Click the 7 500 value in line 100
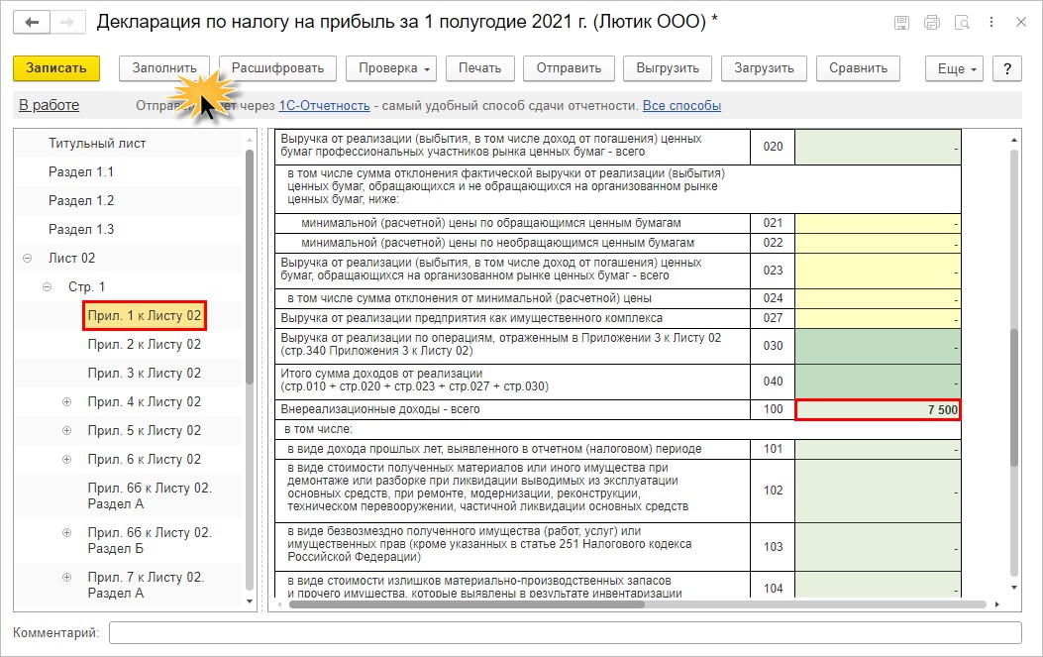Viewport: 1043px width, 657px height. tap(878, 409)
